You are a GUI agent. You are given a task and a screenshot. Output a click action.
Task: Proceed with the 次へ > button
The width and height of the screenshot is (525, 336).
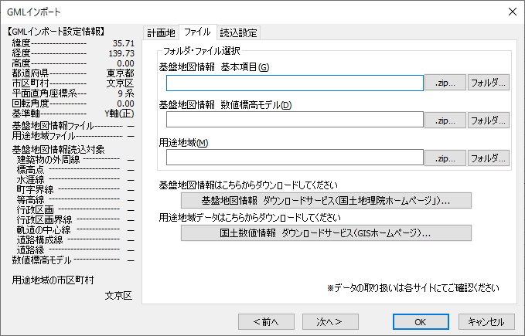[323, 321]
